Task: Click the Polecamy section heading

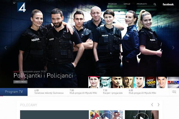Action: tap(29, 105)
